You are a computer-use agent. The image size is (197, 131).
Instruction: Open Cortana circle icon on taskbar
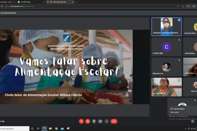[x=32, y=129]
